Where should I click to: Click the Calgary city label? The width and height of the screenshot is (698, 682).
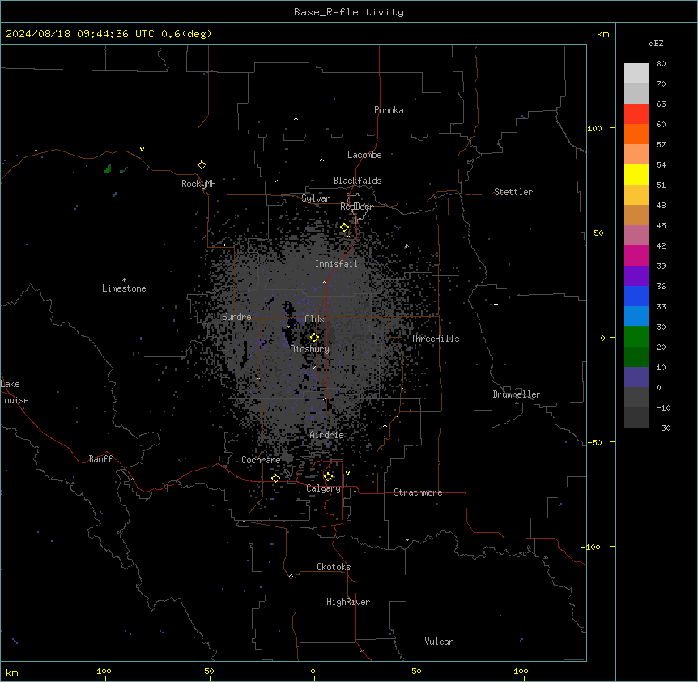pyautogui.click(x=323, y=488)
